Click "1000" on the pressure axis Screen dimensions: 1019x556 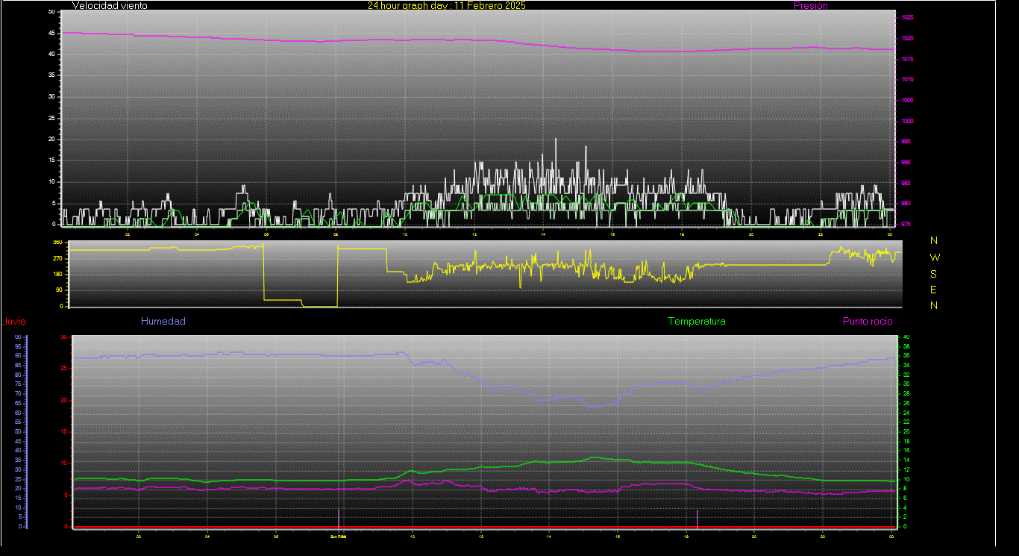[906, 121]
